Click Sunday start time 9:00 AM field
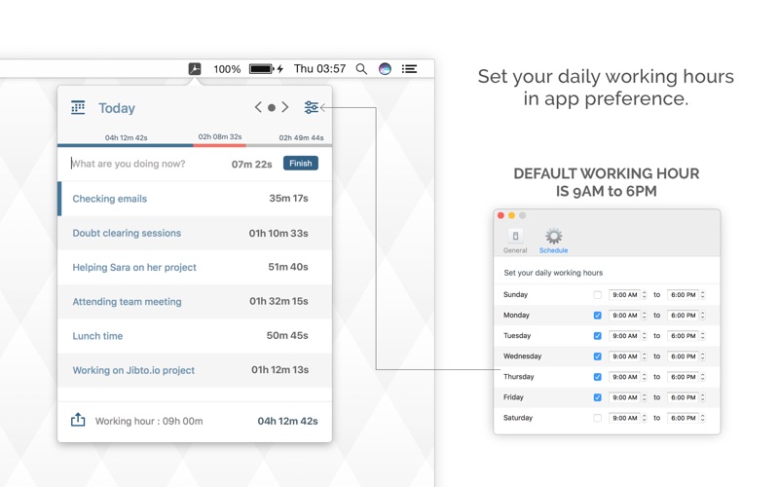779x487 pixels. pos(624,295)
